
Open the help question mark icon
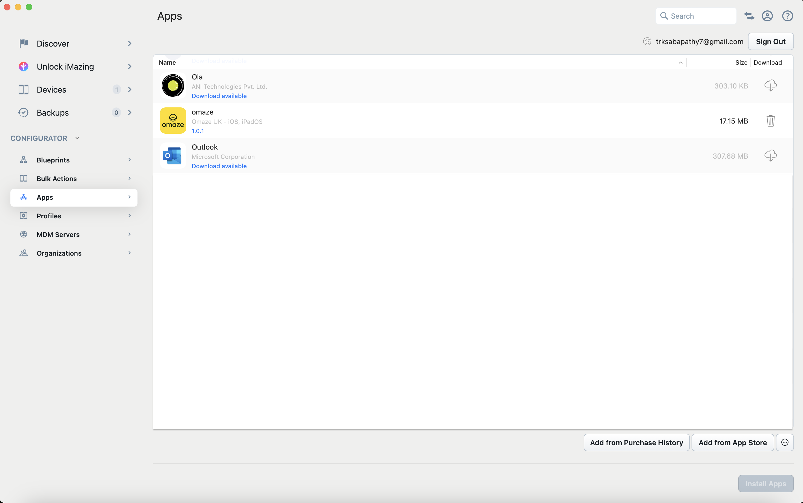787,16
